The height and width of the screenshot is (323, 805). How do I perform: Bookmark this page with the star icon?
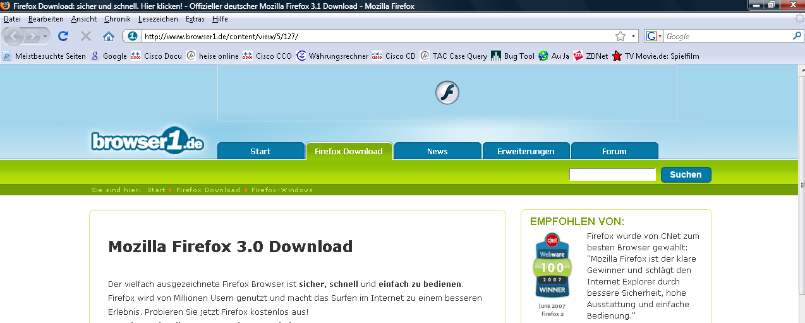[620, 36]
